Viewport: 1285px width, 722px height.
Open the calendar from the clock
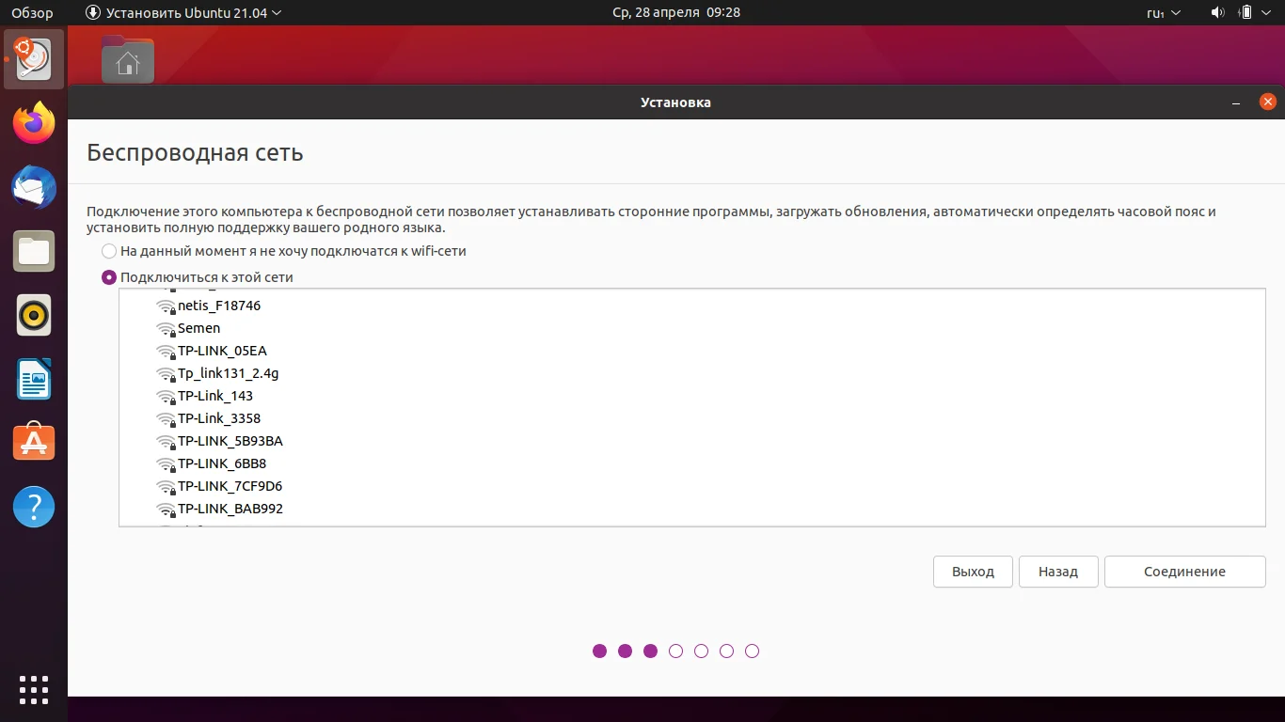(674, 12)
